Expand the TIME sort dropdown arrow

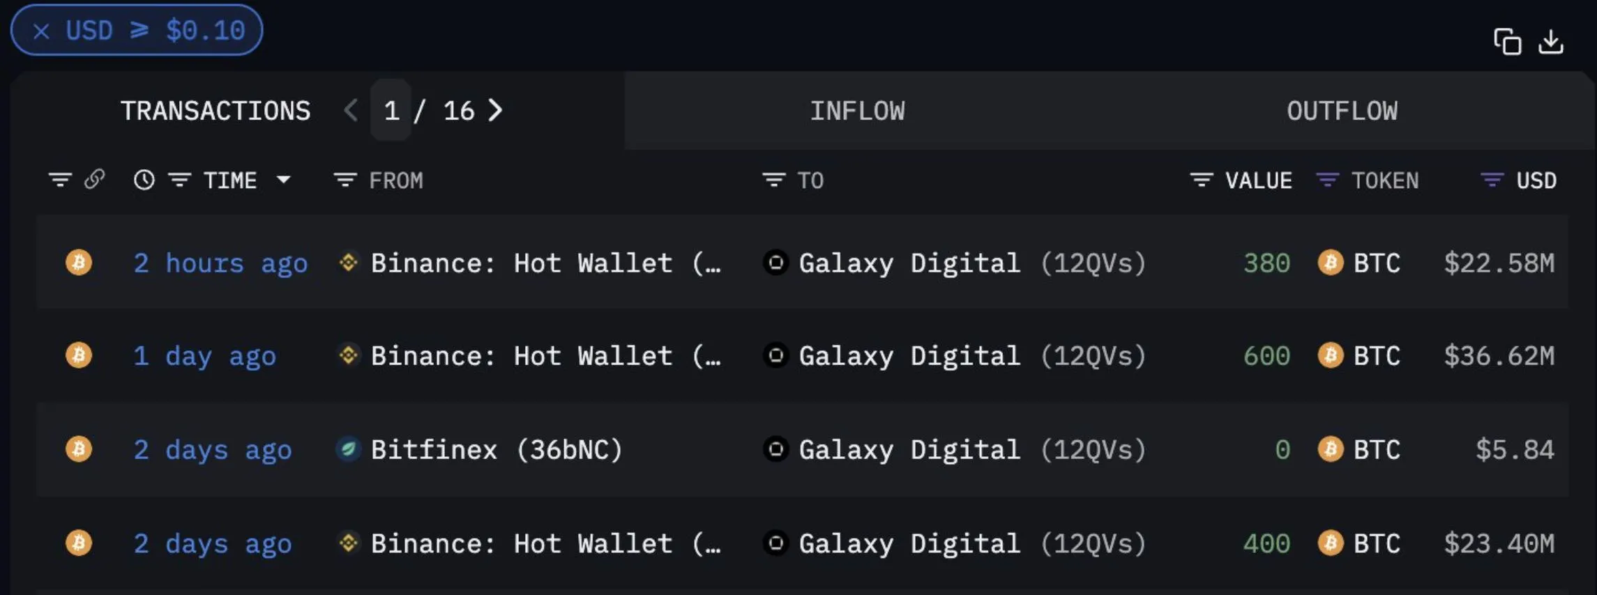point(283,180)
